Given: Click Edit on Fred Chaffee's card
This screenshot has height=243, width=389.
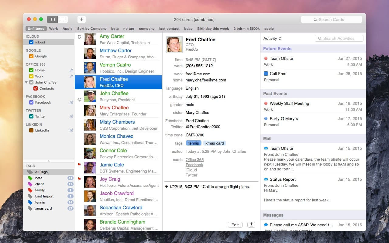Looking at the screenshot, I should tap(235, 225).
